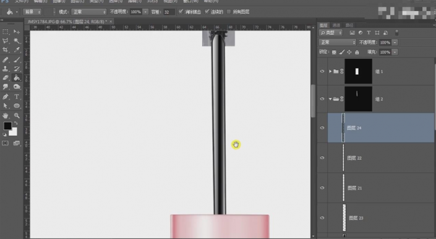Screen dimensions: 436x239
Task: Hide layer 图层 21
Action: [322, 188]
